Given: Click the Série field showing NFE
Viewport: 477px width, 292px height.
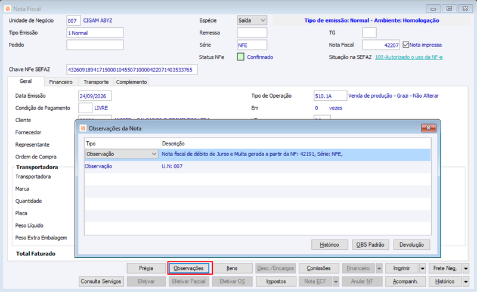Looking at the screenshot, I should pyautogui.click(x=252, y=45).
